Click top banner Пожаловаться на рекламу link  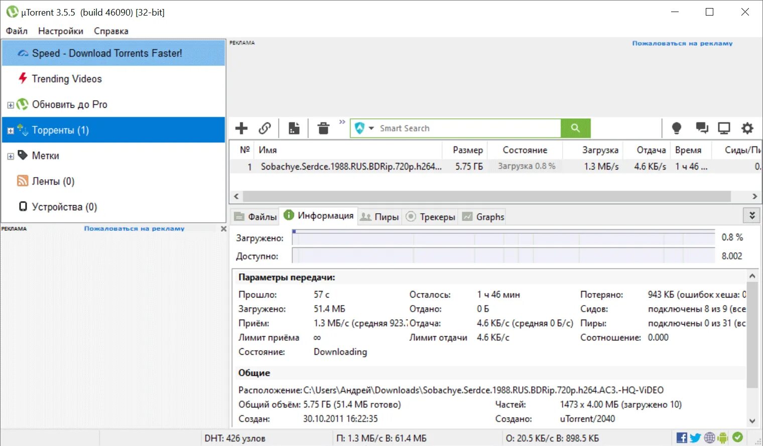click(x=682, y=44)
